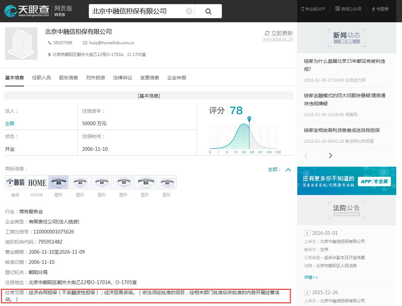The image size is (402, 306).
Task: Click the search magnifier icon
Action: (x=208, y=11)
